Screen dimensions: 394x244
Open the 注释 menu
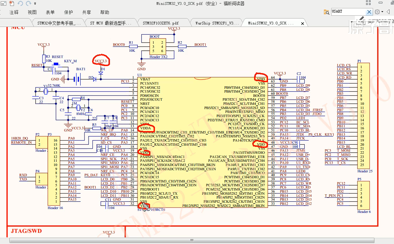point(14,12)
